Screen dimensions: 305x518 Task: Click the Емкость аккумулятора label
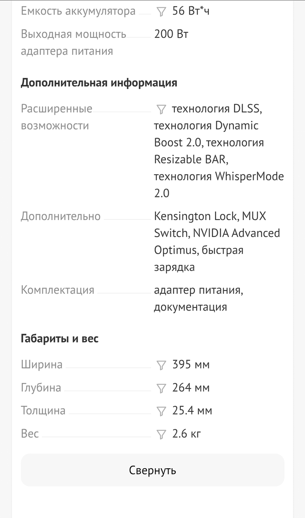point(78,11)
